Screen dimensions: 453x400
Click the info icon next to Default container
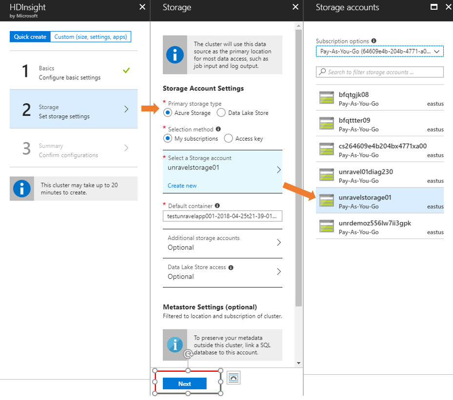pos(217,206)
